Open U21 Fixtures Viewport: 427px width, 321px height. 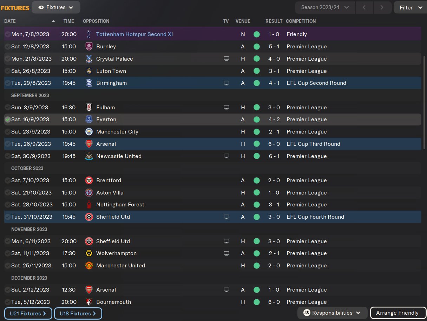(28, 313)
